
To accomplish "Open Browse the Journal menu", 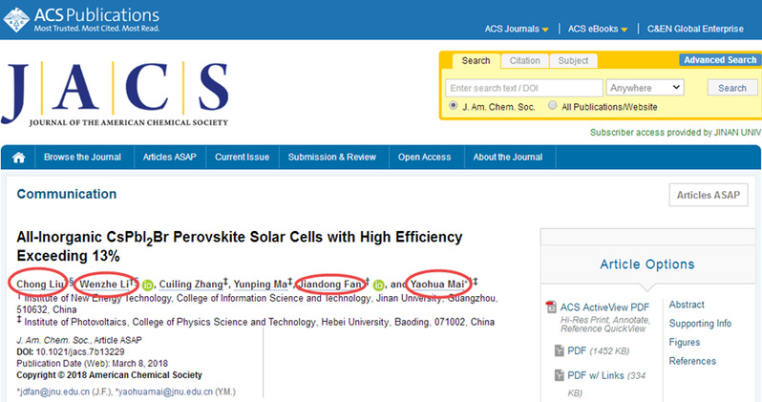I will coord(83,157).
